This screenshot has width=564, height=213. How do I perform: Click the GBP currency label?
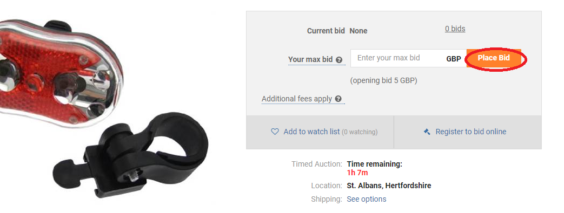coord(454,59)
